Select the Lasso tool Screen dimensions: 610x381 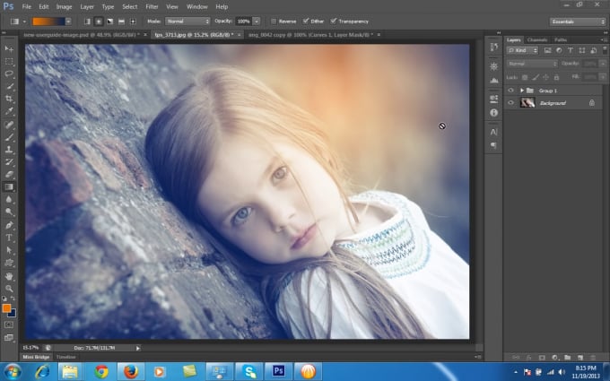[x=9, y=74]
